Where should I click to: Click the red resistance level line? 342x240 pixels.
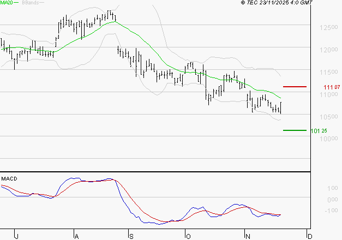295,87
